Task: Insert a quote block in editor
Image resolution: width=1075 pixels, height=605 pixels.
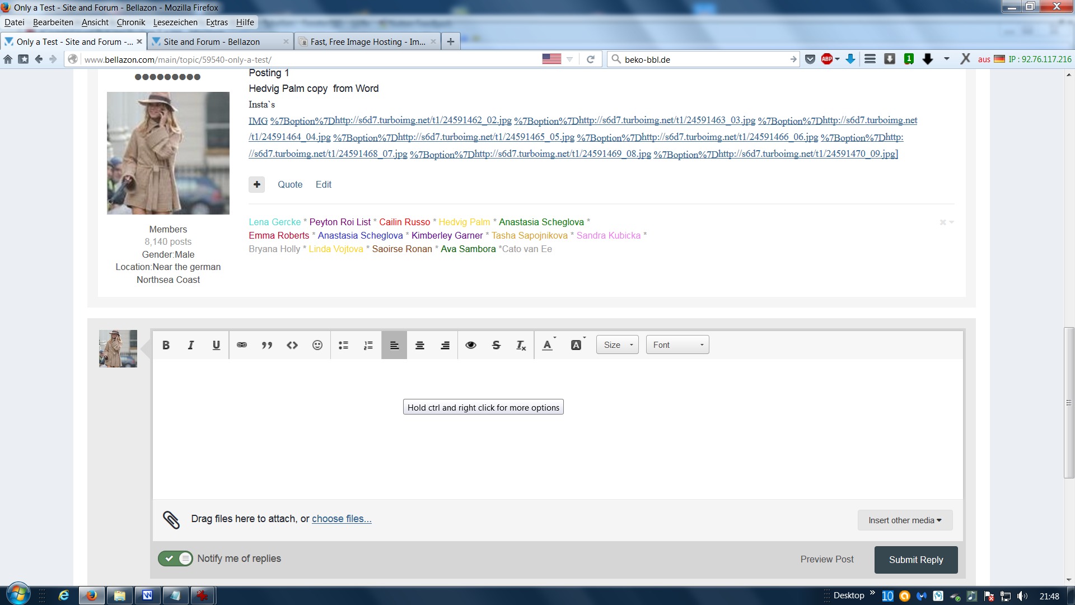Action: 267,345
